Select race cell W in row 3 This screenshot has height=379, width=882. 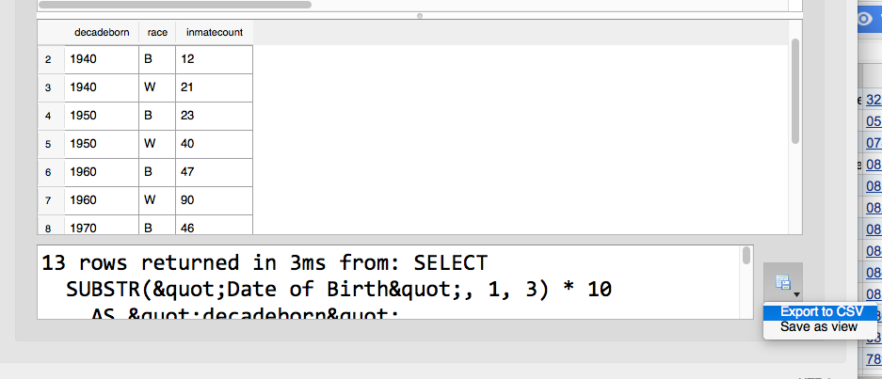pos(157,87)
